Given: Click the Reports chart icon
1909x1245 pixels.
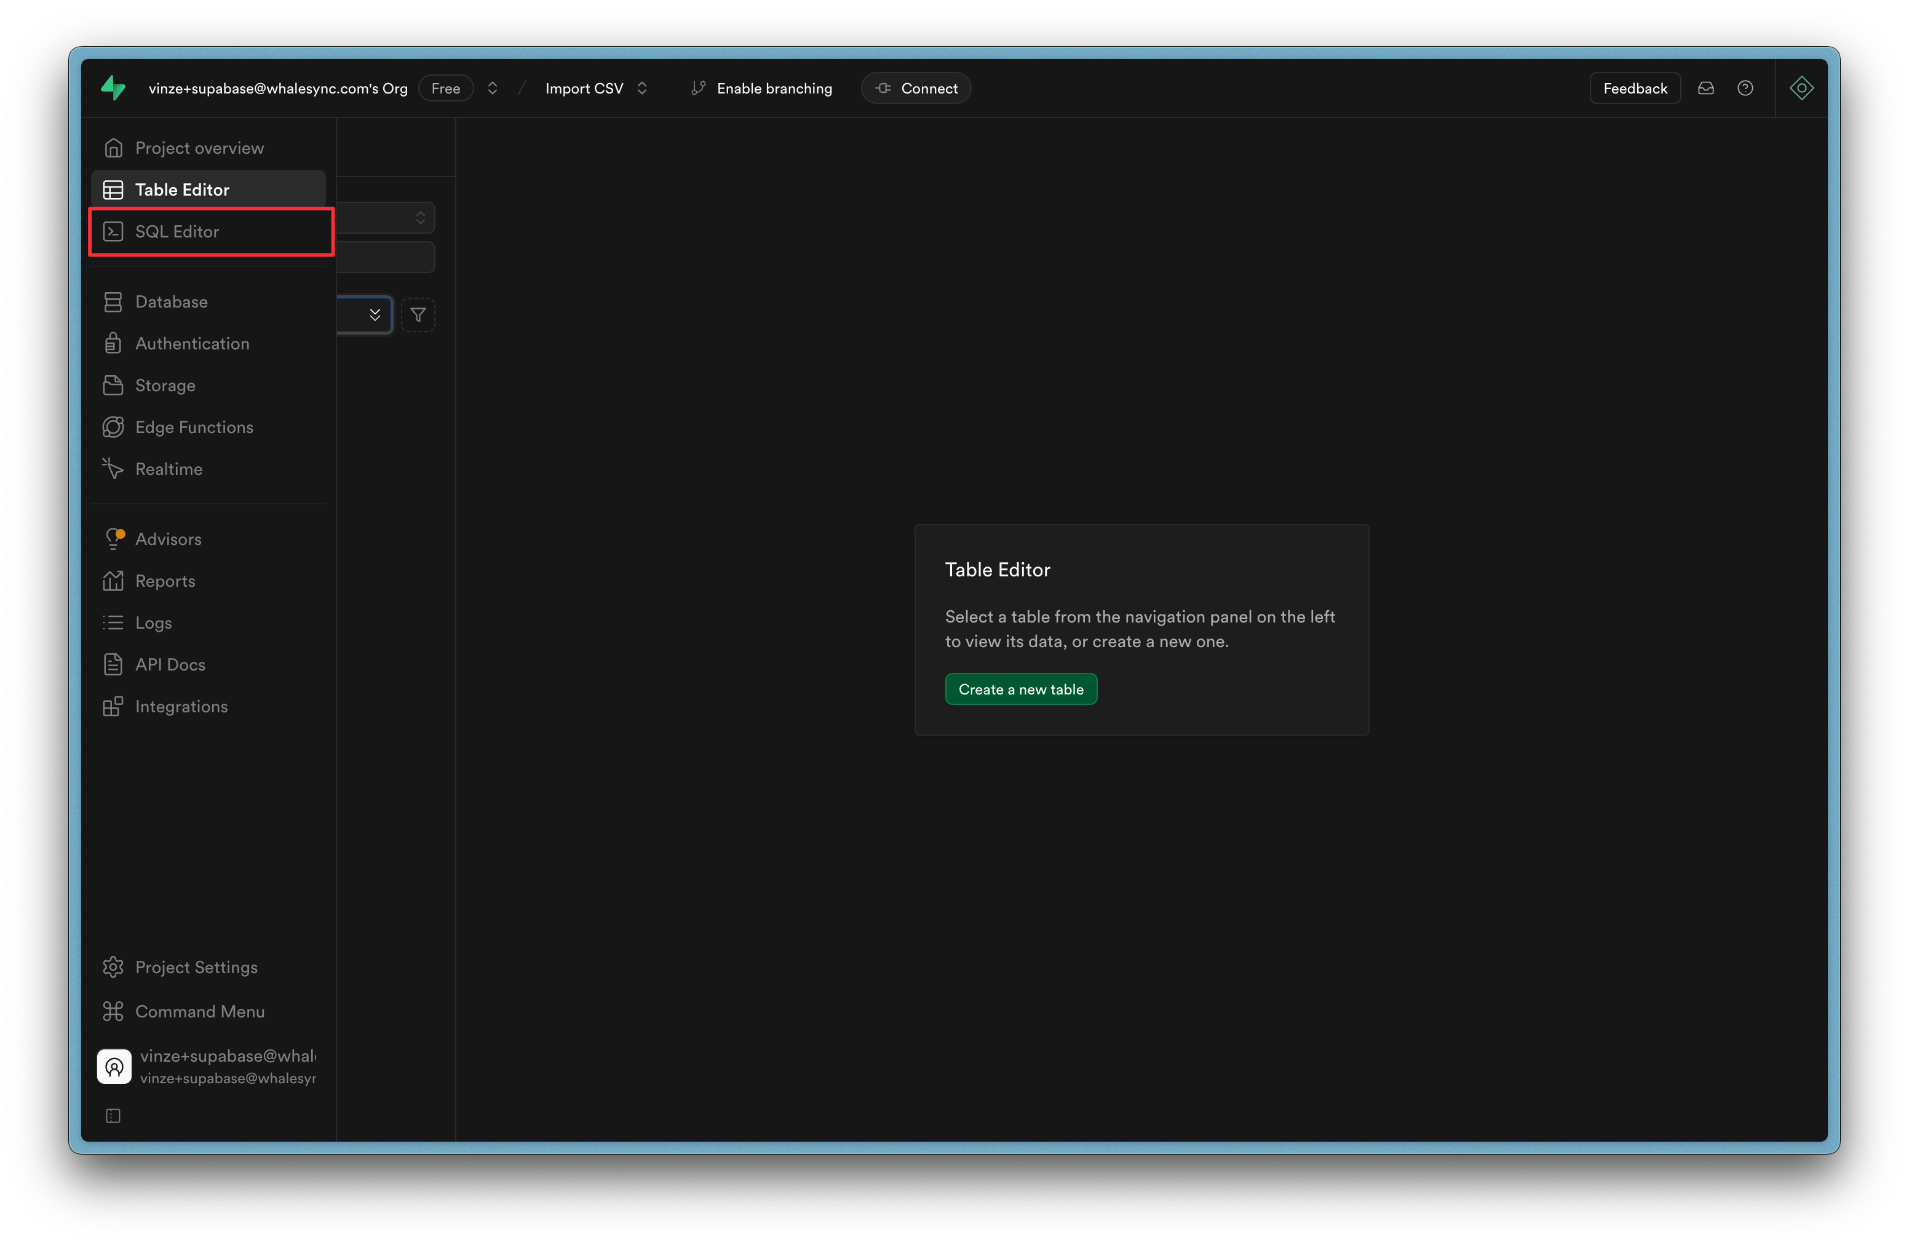Looking at the screenshot, I should click(113, 581).
